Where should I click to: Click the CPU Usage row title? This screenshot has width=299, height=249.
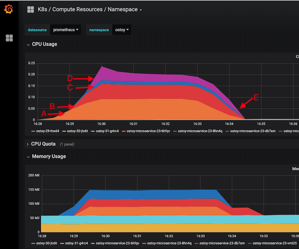tap(44, 44)
